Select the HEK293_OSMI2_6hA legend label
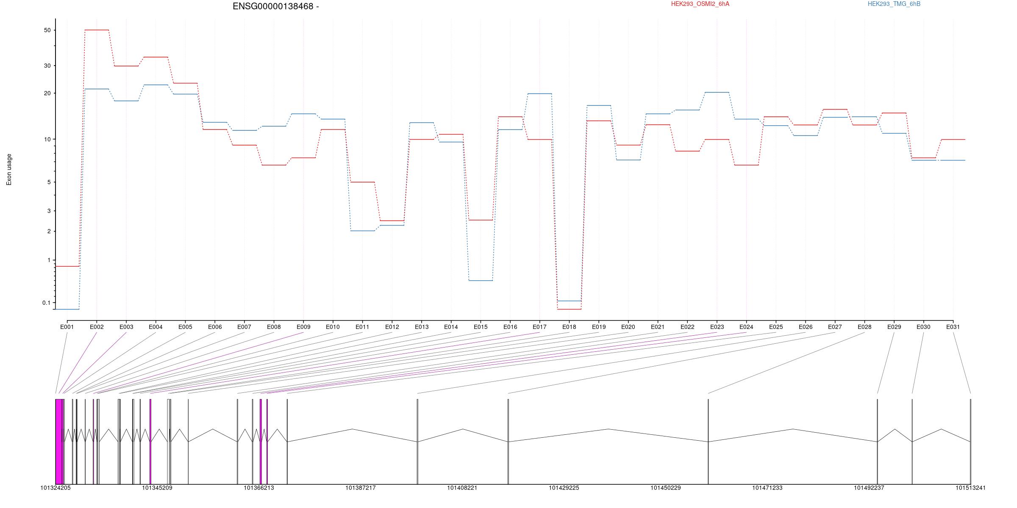1017x508 pixels. 700,4
